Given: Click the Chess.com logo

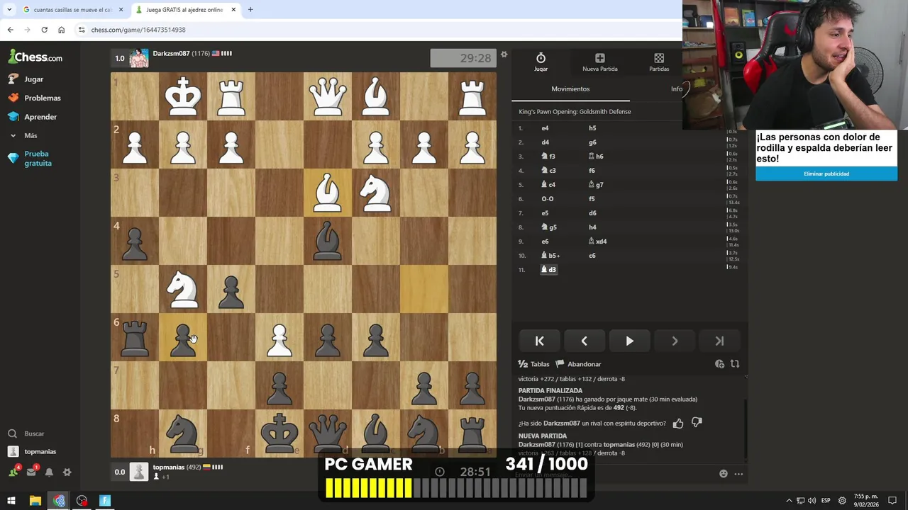Looking at the screenshot, I should [x=35, y=57].
